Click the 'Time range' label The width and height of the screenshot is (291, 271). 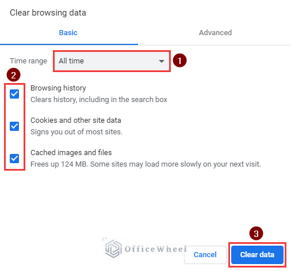pos(29,61)
